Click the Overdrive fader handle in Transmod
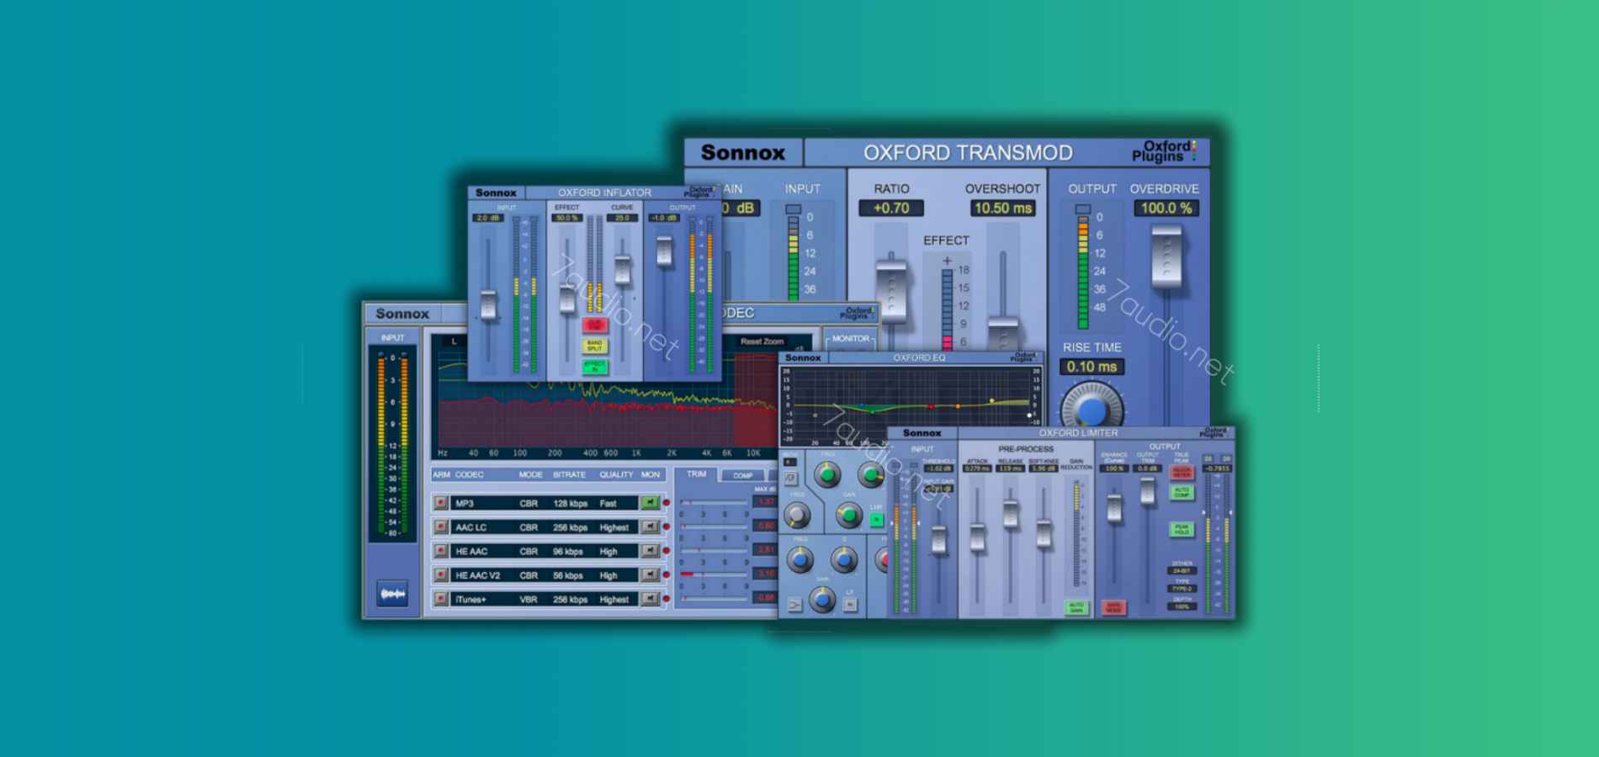Viewport: 1599px width, 757px height. click(1166, 257)
